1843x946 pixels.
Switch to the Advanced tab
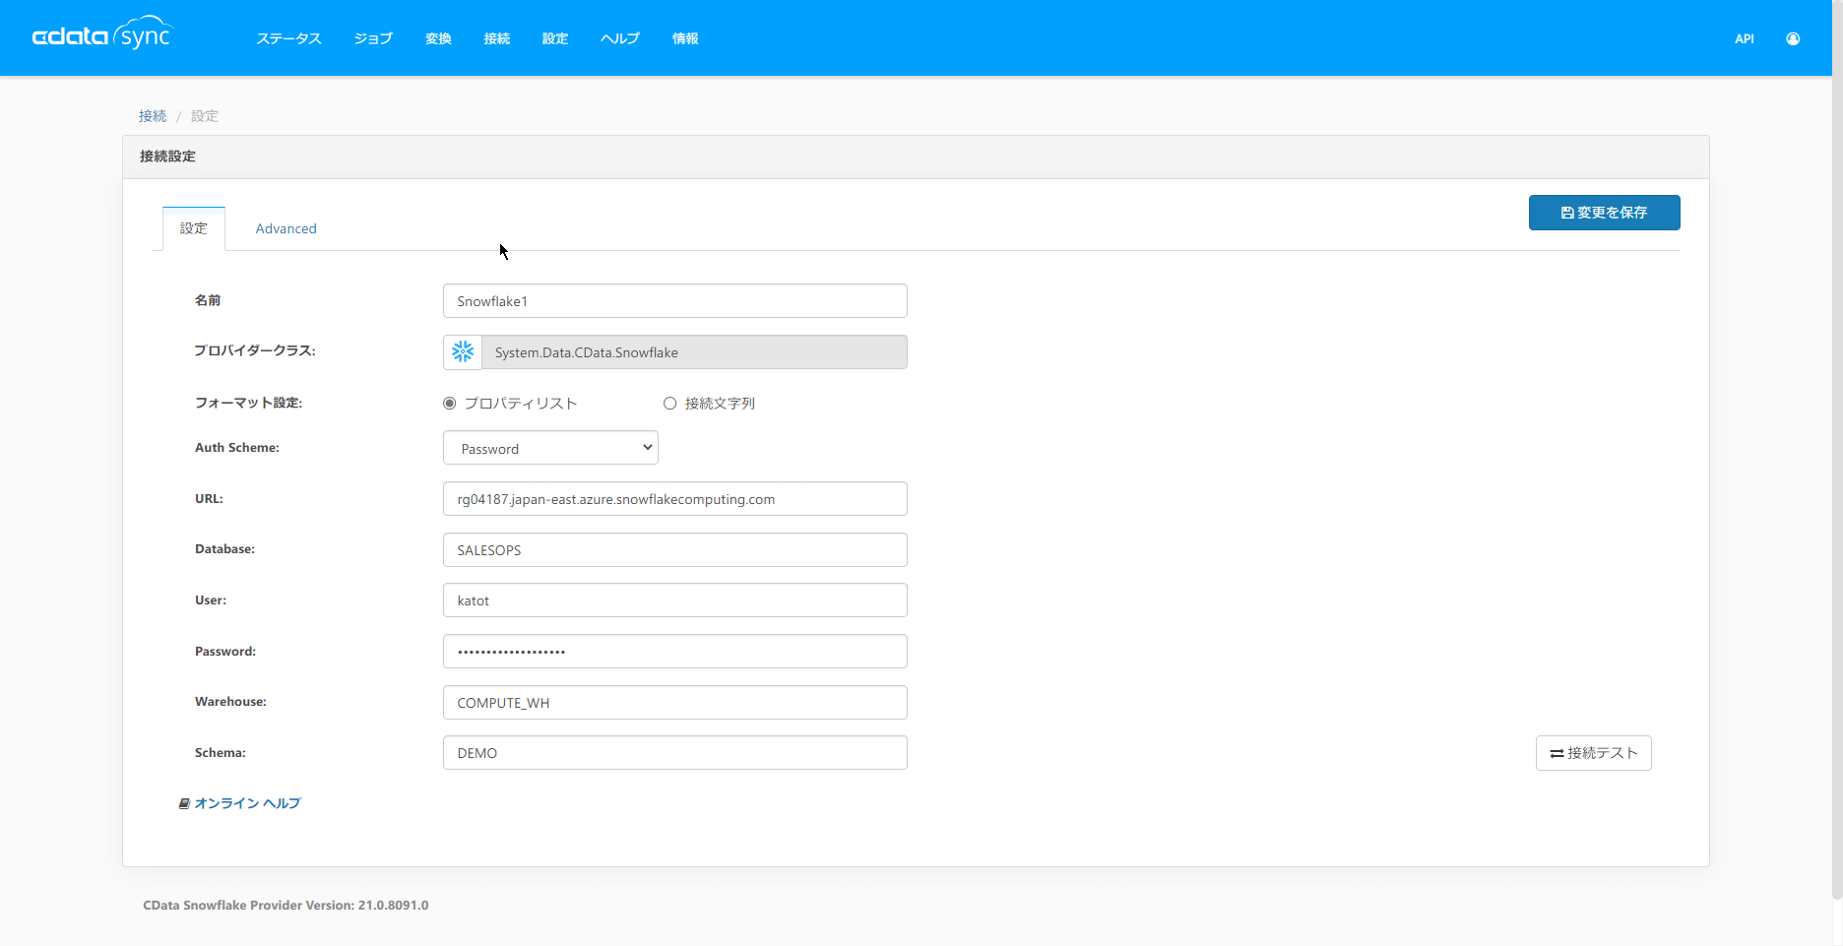pos(286,228)
